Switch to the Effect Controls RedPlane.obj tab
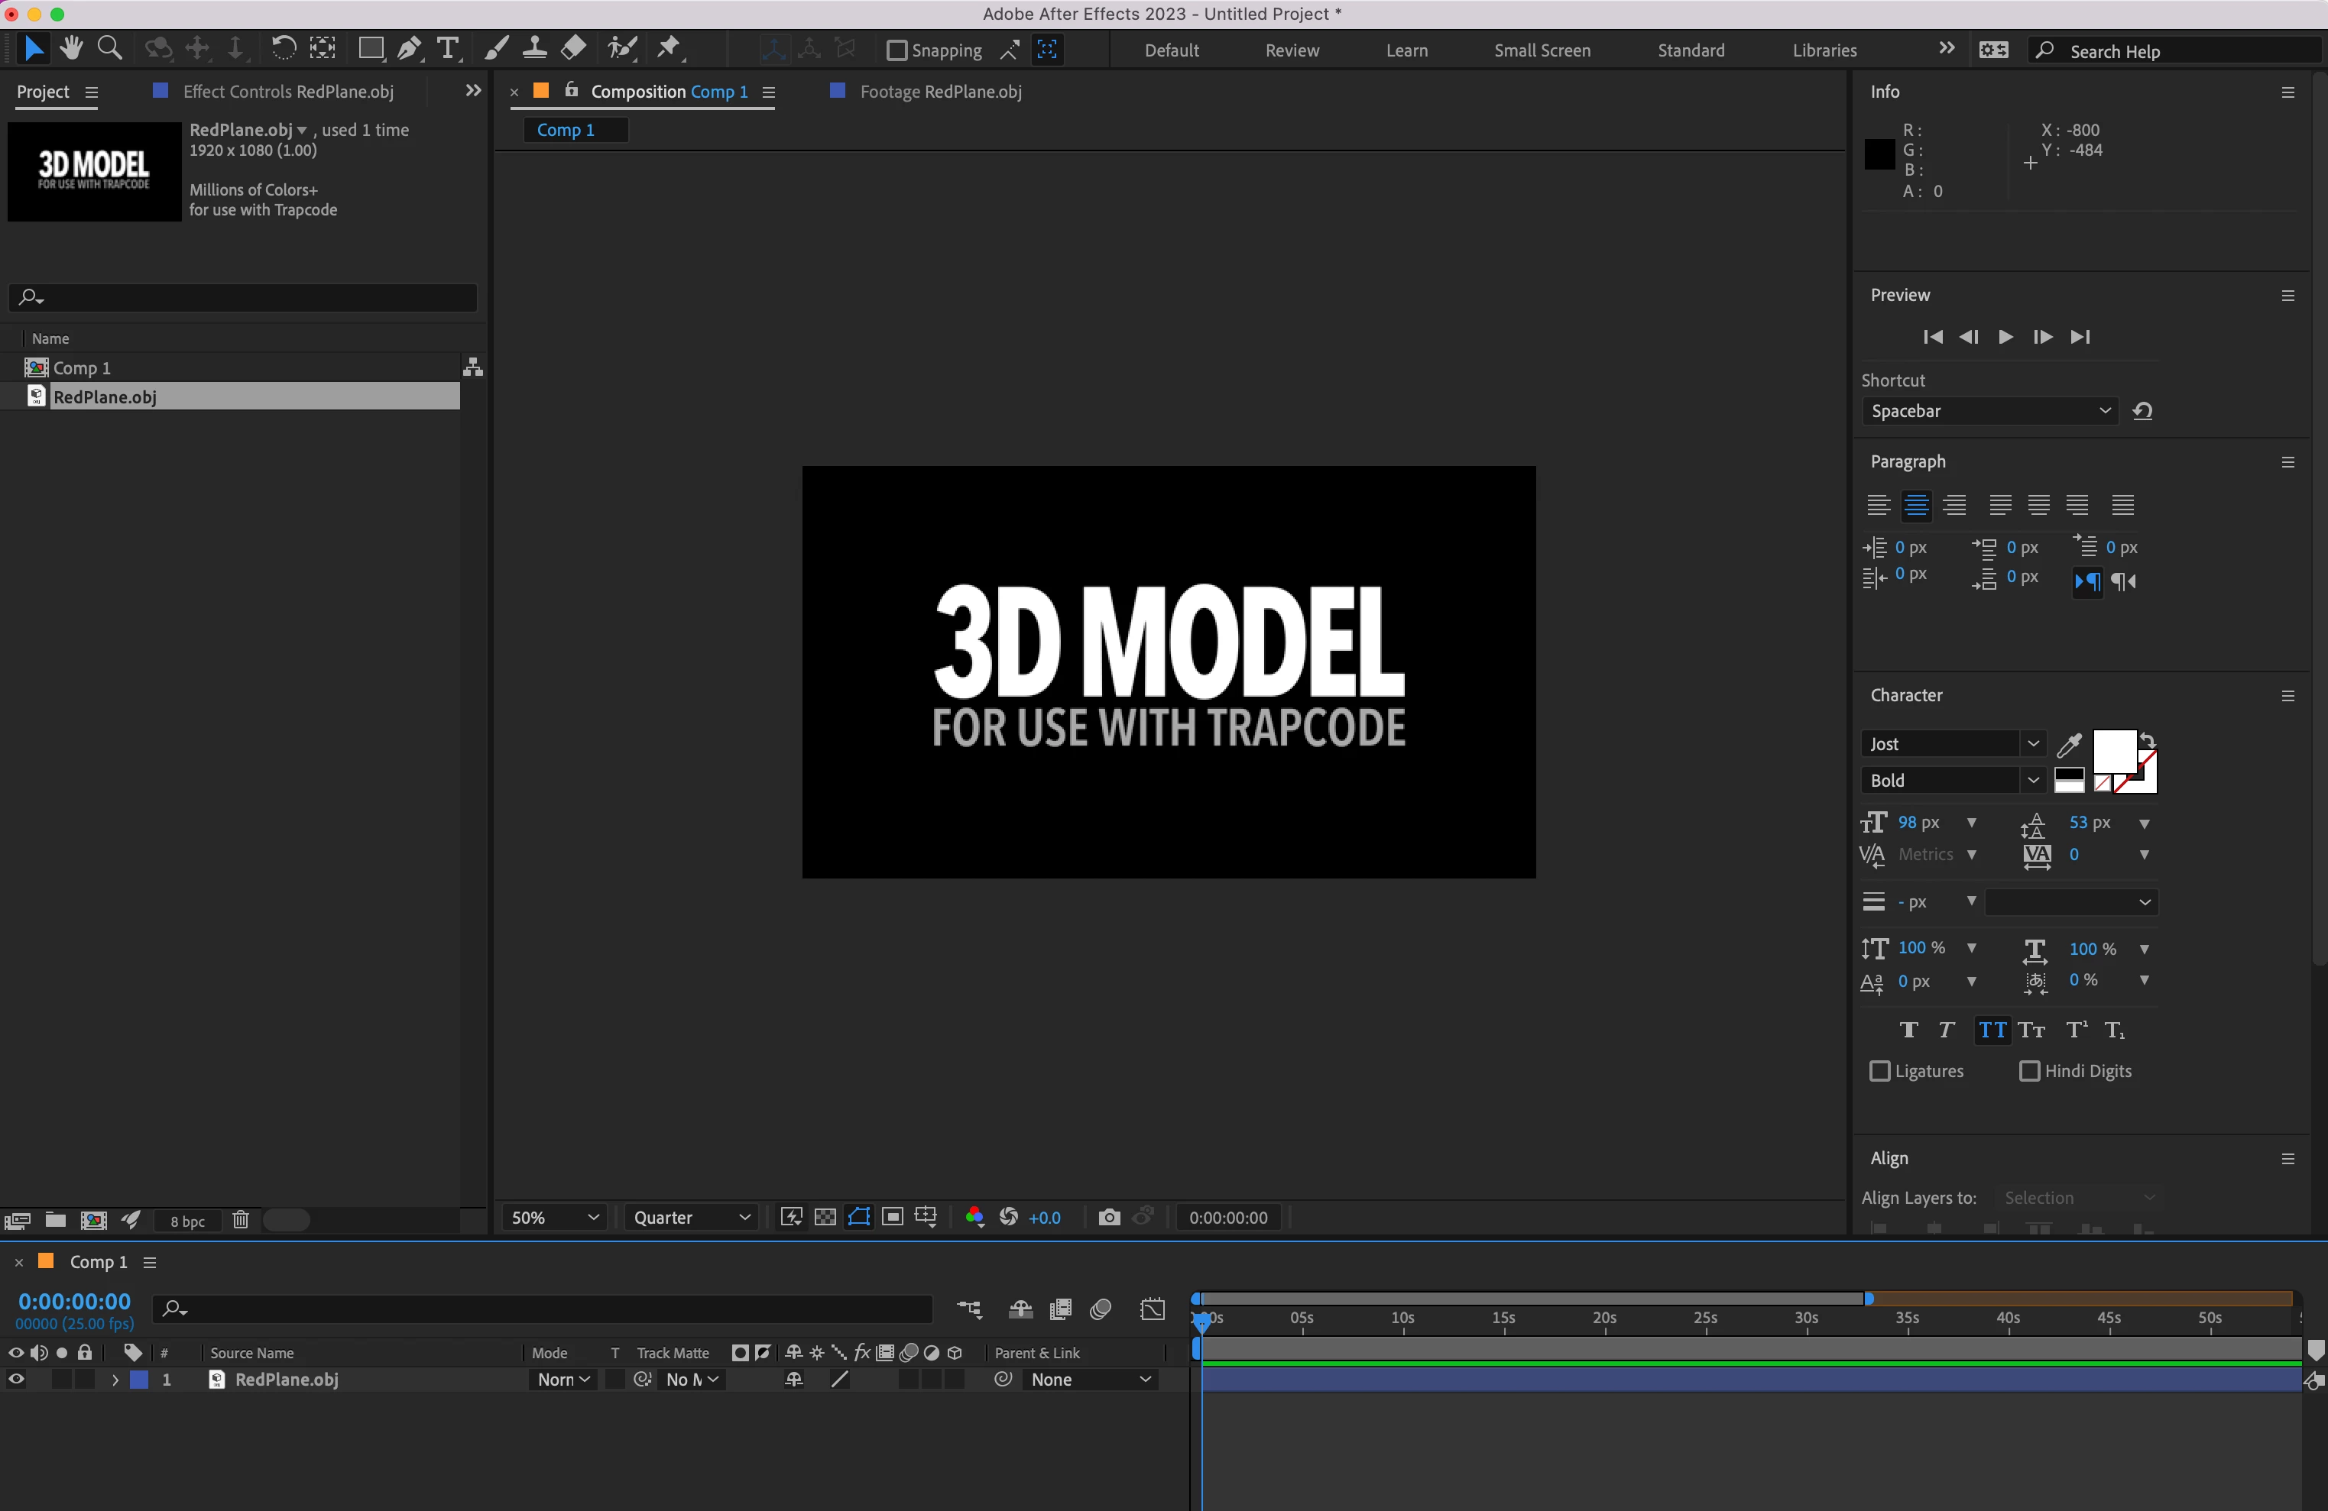 [287, 92]
